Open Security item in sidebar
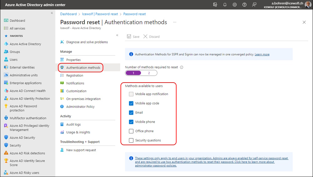Screen dimensions: 313x177 pos(15,145)
